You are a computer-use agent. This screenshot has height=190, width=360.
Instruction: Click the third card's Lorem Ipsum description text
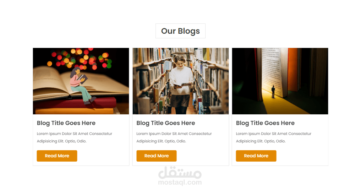pos(274,137)
